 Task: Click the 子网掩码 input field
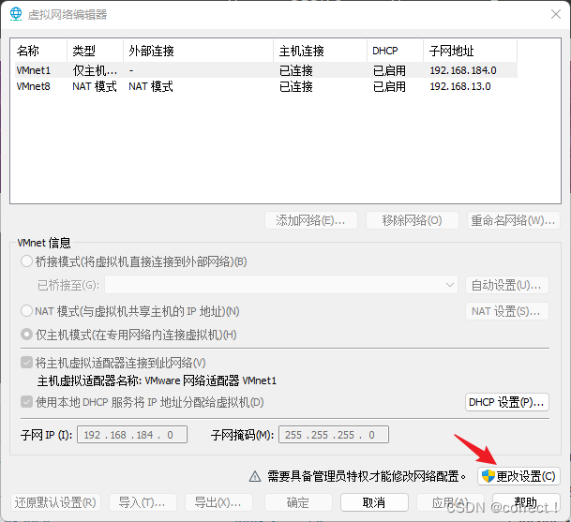coord(334,435)
